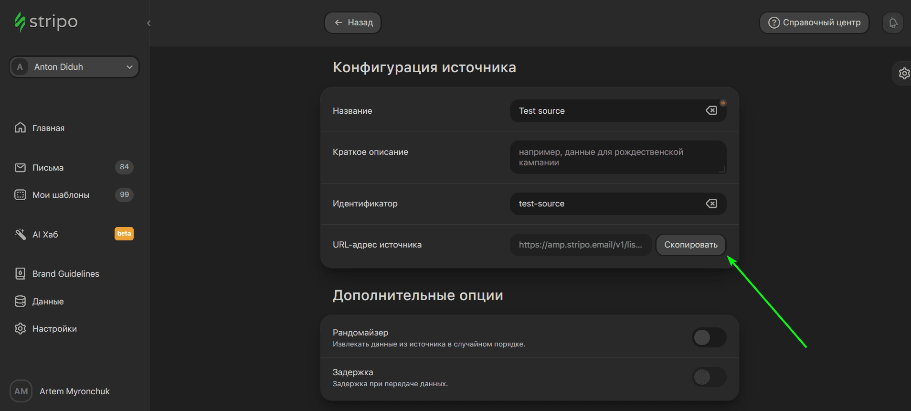Image resolution: width=911 pixels, height=411 pixels.
Task: Collapse the left sidebar with chevron
Action: click(149, 23)
